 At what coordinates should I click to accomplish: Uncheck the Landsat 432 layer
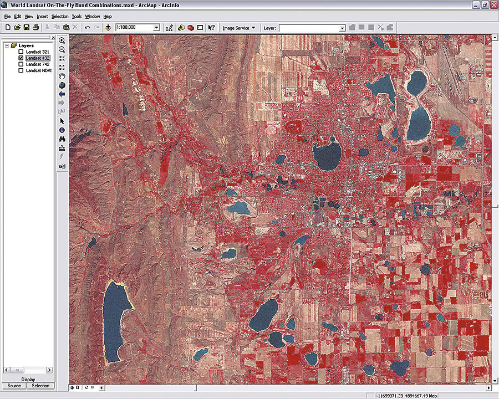[x=21, y=58]
